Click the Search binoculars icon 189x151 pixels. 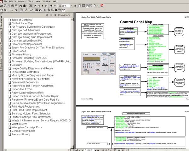(25, 6)
